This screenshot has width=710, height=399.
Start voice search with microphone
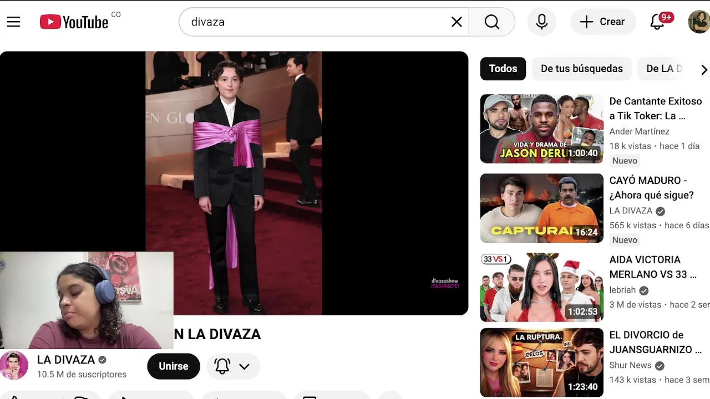542,22
